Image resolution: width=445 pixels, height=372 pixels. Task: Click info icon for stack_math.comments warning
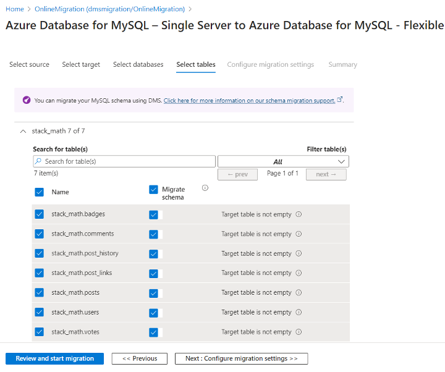(x=299, y=234)
